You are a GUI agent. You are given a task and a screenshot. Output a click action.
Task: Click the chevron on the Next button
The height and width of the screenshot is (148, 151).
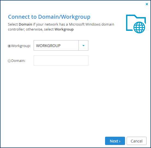pyautogui.click(x=120, y=141)
